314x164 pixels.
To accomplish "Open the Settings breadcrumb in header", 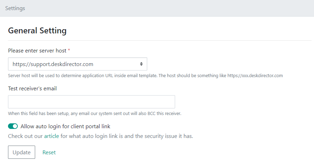I will tap(15, 8).
